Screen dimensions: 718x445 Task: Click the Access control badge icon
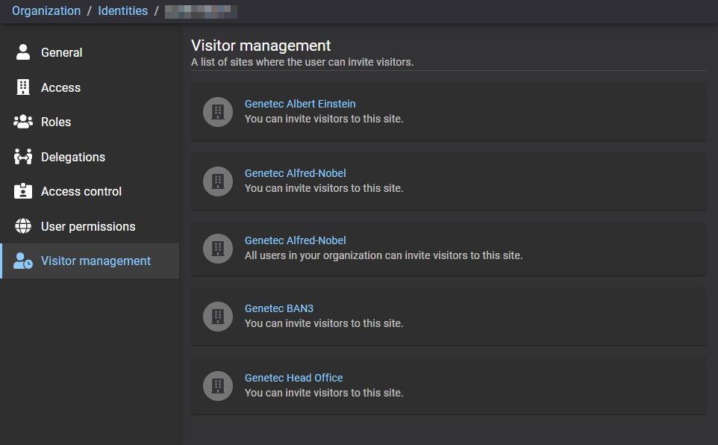(x=23, y=191)
